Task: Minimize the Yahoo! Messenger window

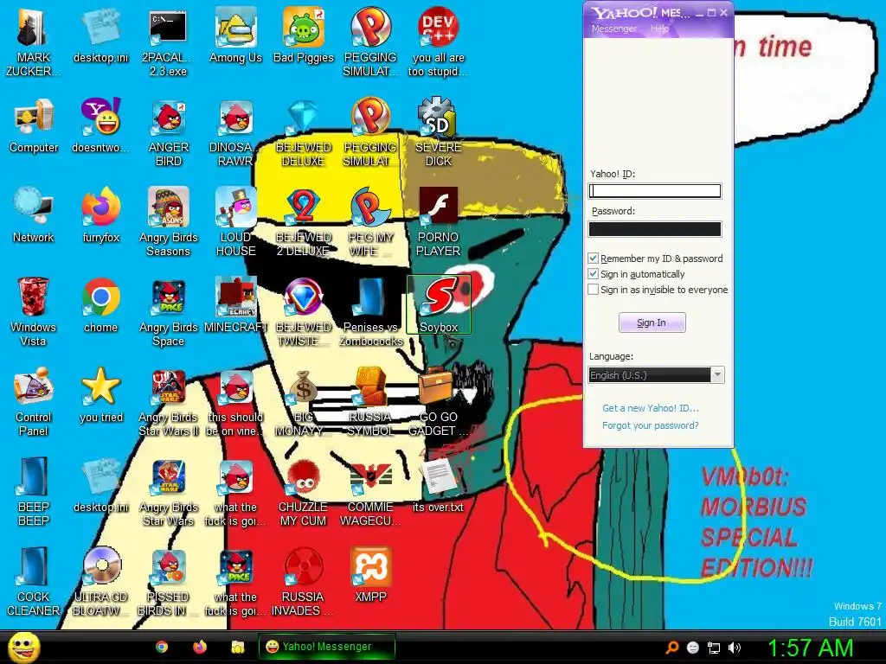Action: 699,12
